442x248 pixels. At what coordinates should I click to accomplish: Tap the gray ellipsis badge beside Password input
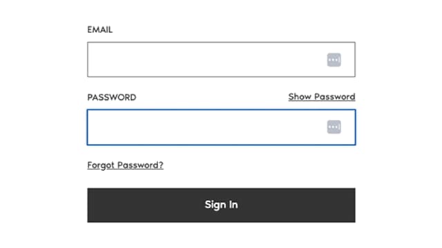(x=334, y=127)
